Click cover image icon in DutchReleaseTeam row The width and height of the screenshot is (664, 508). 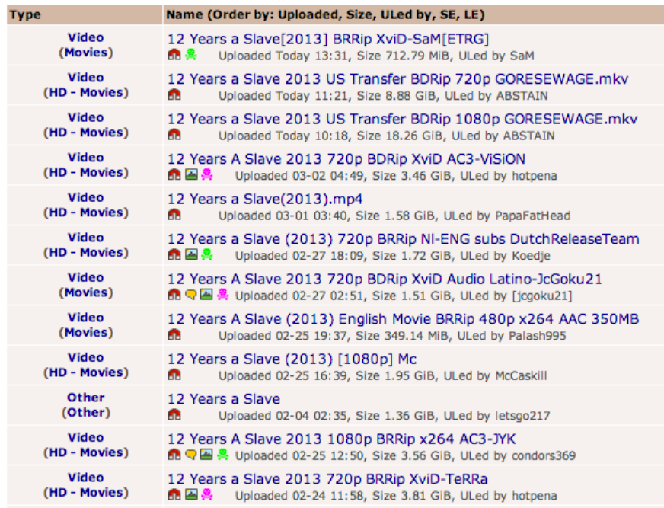tap(191, 254)
